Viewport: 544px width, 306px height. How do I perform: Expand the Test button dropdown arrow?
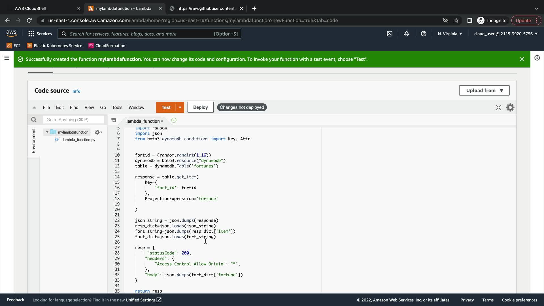(x=180, y=107)
